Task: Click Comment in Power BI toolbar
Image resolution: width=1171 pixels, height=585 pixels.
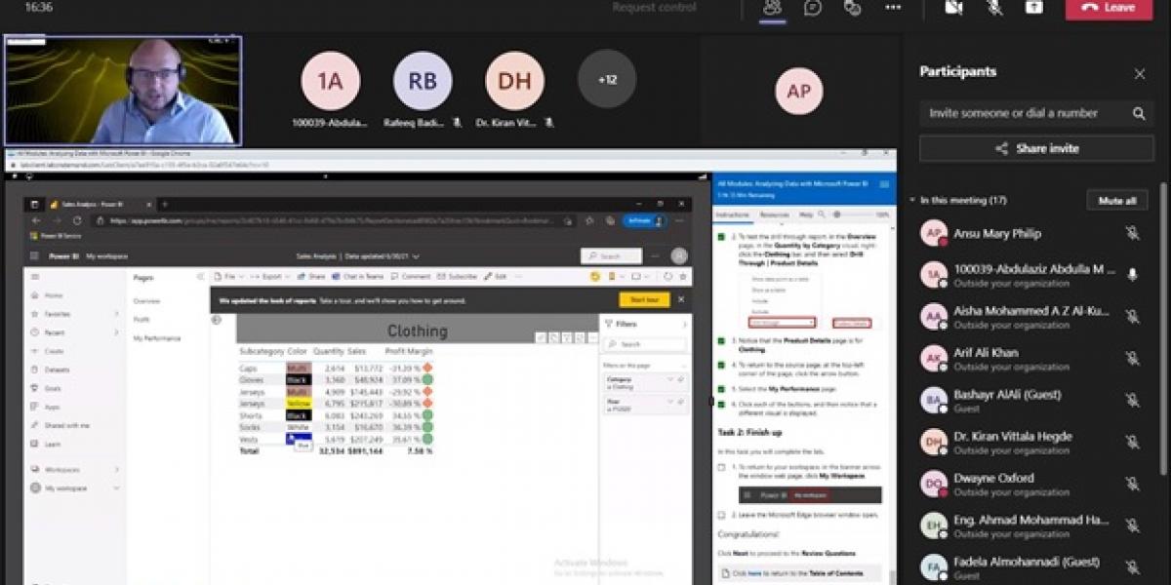Action: point(412,277)
